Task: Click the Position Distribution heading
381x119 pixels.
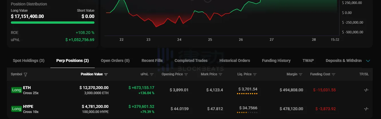Action: [29, 4]
